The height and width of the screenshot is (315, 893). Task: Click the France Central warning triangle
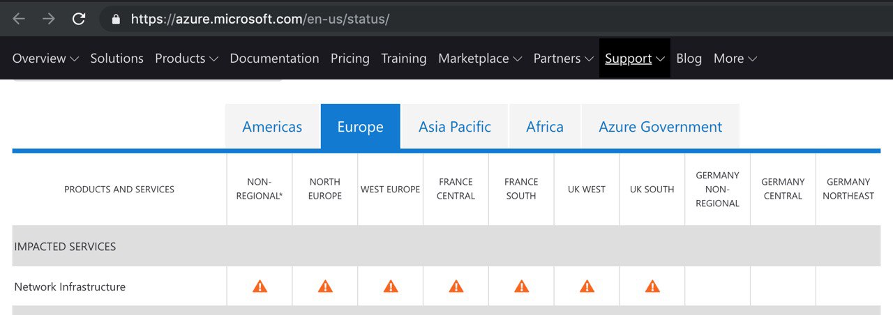[x=456, y=286]
